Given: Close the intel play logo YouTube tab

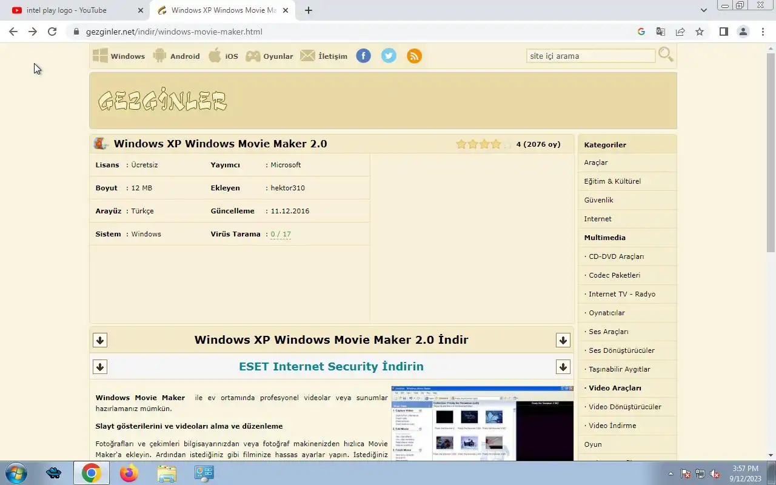Looking at the screenshot, I should [x=141, y=10].
